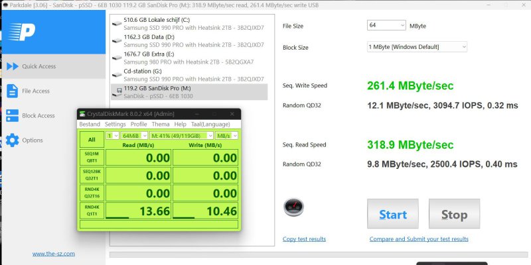Viewport: 531px width, 265px height.
Task: Click CrystalDiskMark bottom status bar
Action: 159,225
